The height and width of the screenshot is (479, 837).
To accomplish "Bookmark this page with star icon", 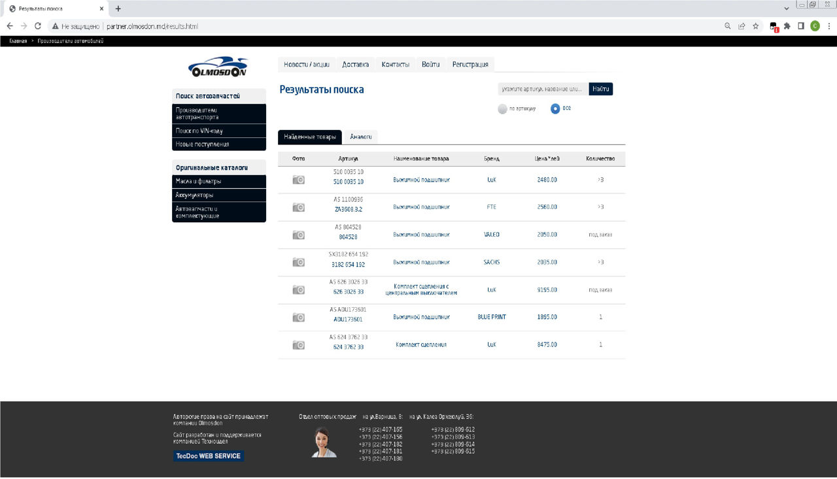I will (x=756, y=26).
